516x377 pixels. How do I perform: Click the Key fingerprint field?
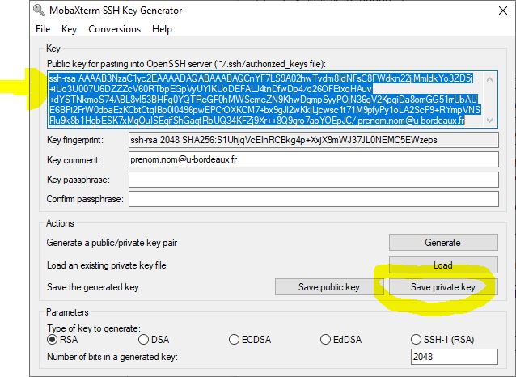[x=314, y=140]
